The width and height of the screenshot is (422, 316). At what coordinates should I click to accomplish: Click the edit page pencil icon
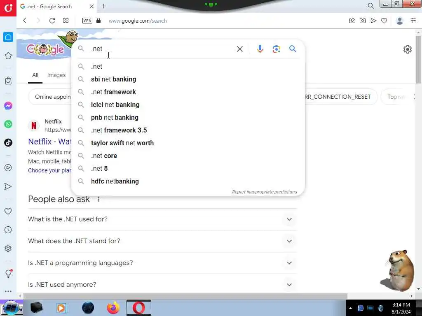pos(352,21)
